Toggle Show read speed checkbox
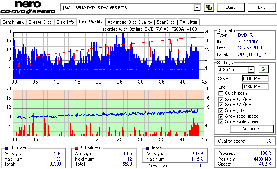The height and width of the screenshot is (169, 277). click(221, 116)
